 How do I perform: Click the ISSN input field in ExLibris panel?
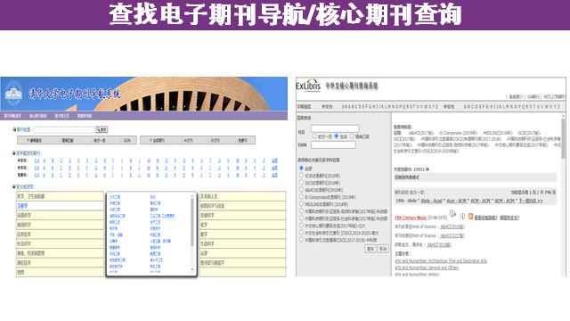click(333, 144)
